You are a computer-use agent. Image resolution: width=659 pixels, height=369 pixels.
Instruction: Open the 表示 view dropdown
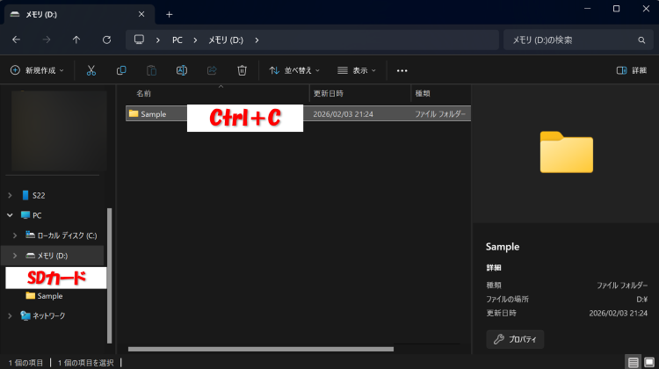click(357, 70)
